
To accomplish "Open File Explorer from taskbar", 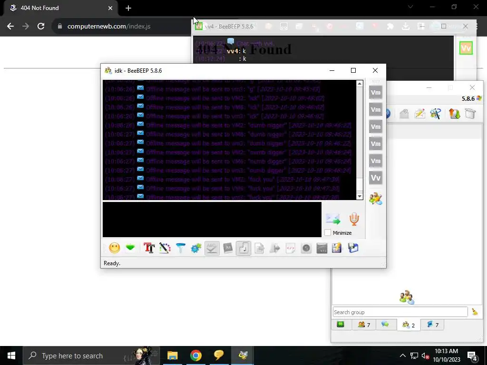I will click(x=172, y=355).
